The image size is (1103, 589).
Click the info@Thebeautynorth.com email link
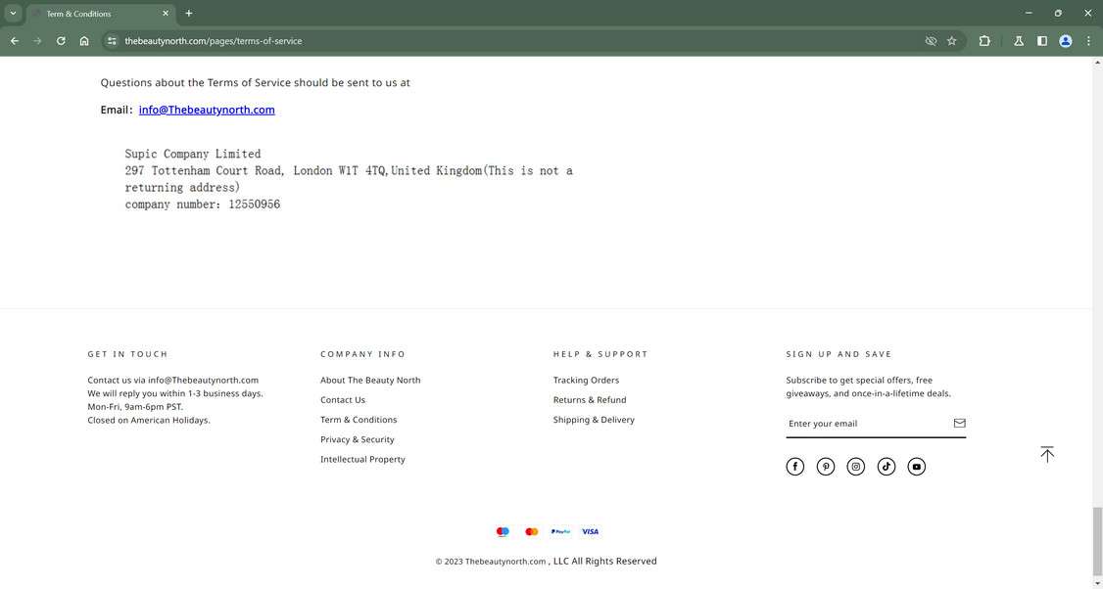[x=207, y=110]
